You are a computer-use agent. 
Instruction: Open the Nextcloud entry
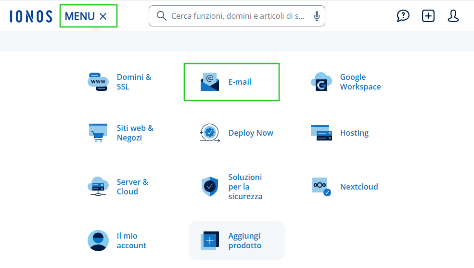(359, 187)
